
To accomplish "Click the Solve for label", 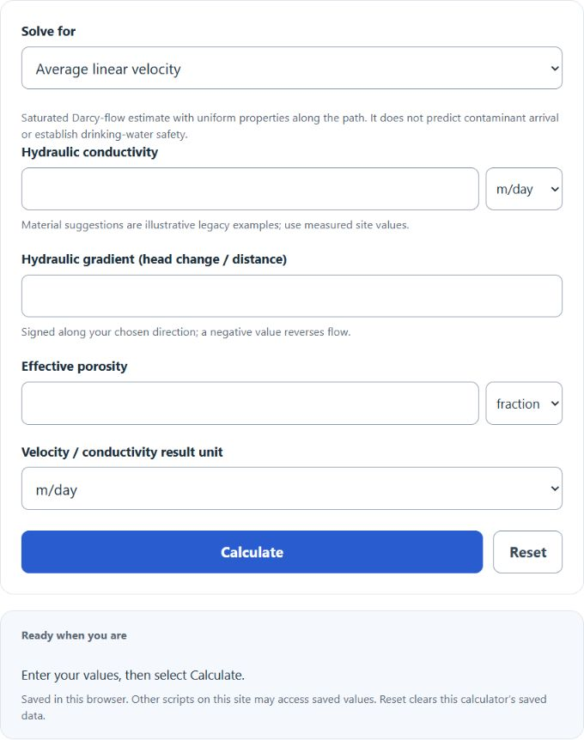I will [x=48, y=31].
